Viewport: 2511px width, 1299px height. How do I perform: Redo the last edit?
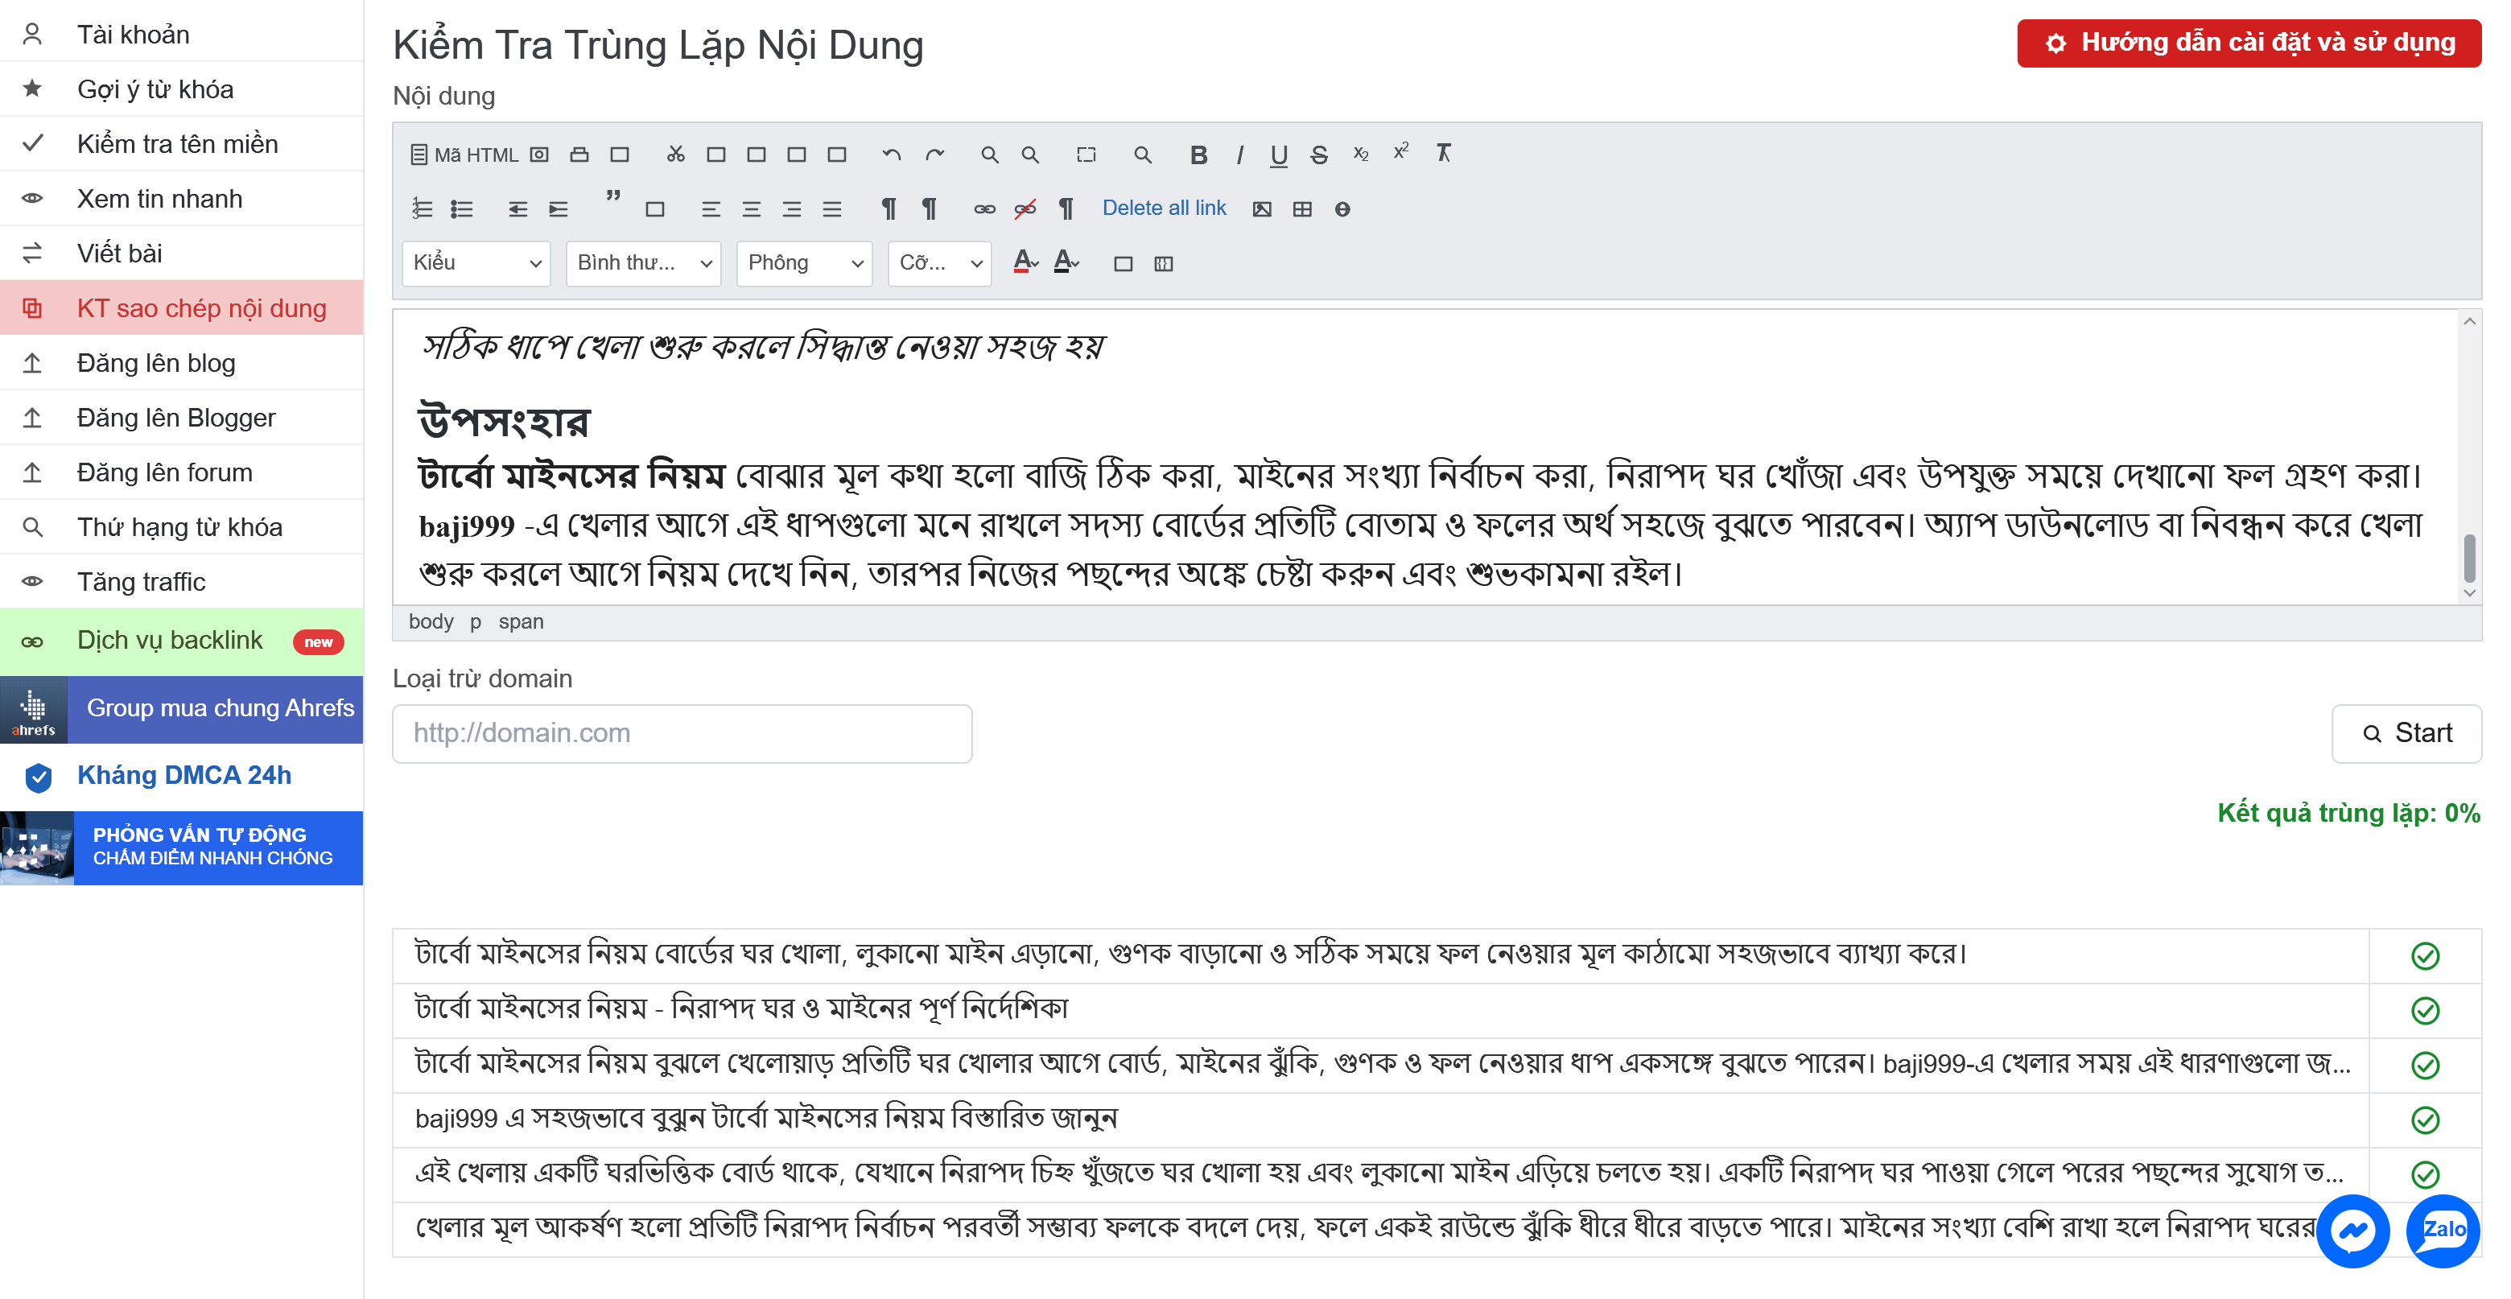coord(935,154)
